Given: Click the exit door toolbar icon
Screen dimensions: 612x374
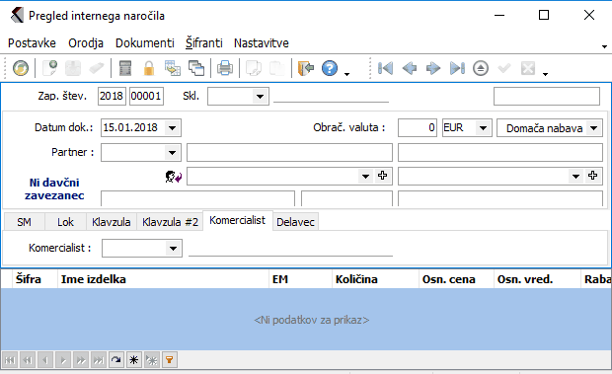Looking at the screenshot, I should [x=306, y=69].
